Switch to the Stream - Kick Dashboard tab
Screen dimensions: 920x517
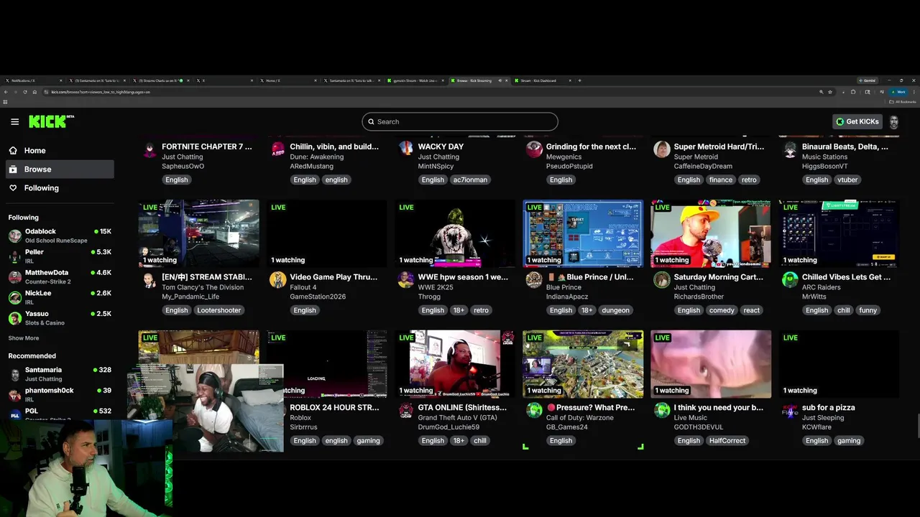[543, 80]
